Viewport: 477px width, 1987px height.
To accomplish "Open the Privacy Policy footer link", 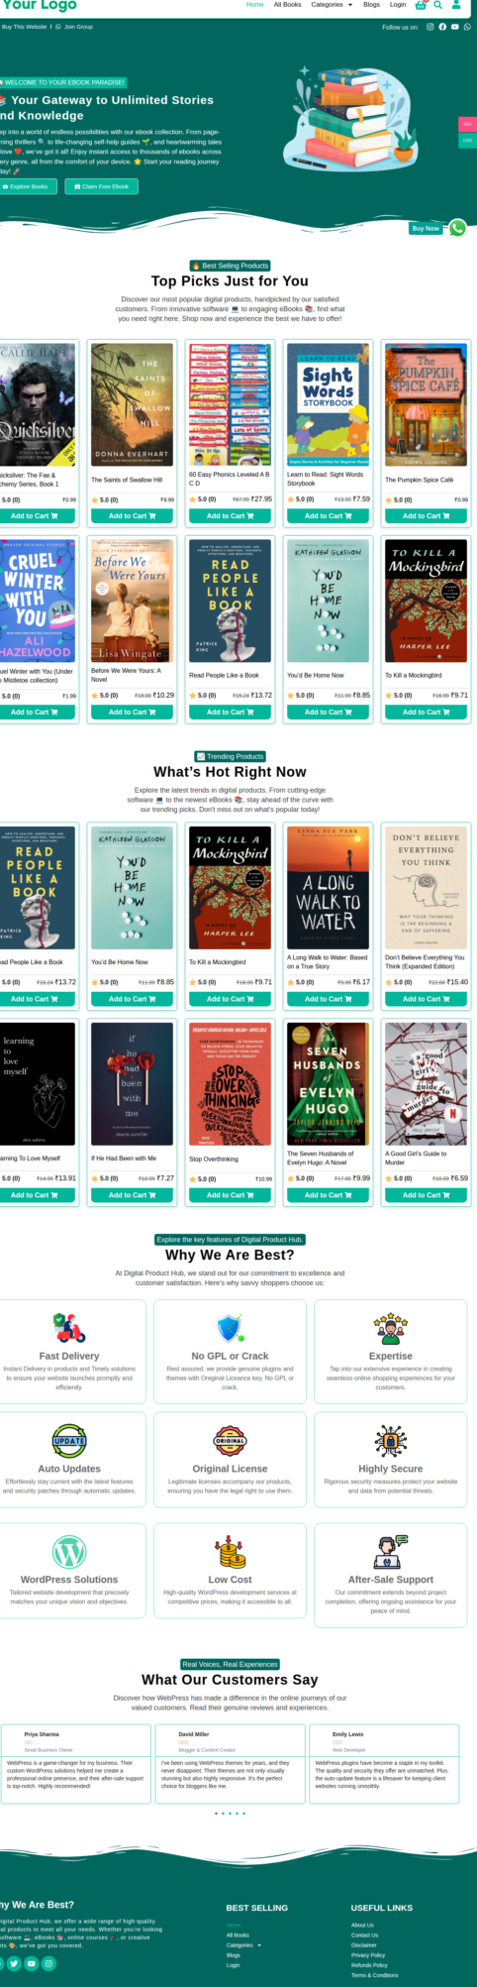I will (368, 1955).
